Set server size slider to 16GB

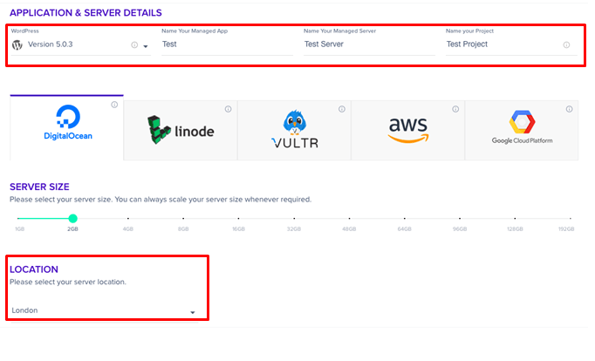238,218
